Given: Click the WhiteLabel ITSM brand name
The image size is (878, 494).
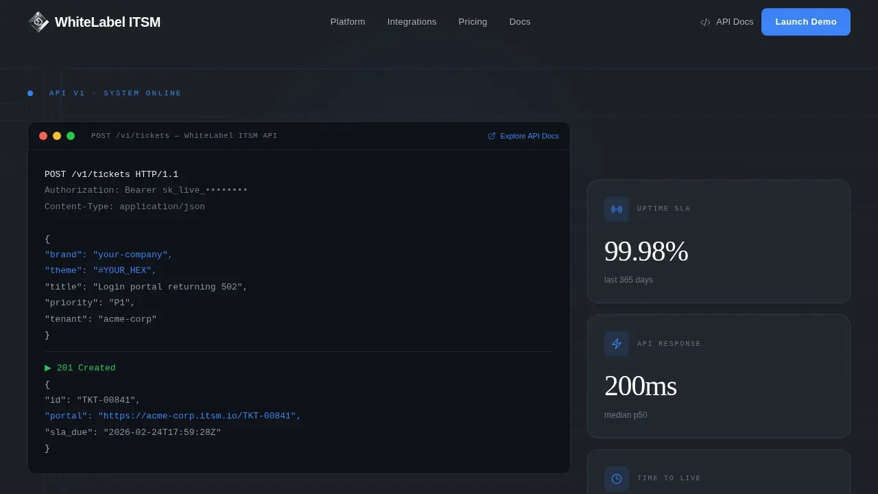Looking at the screenshot, I should click(108, 22).
